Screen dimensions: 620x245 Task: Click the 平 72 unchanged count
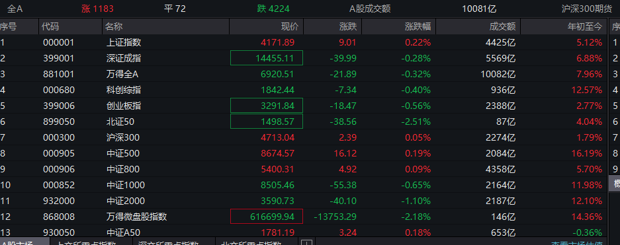click(175, 9)
